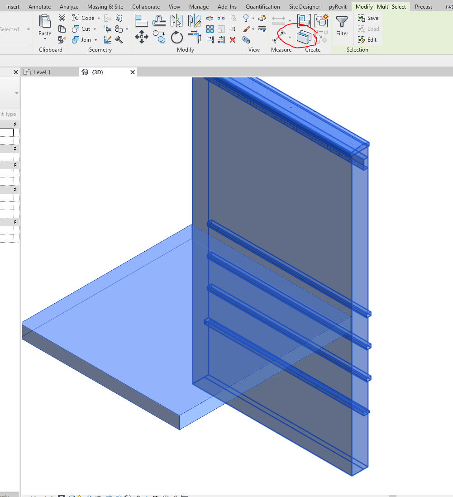Viewport: 453px width, 497px height.
Task: Switch to the Level 1 view tab
Action: click(42, 72)
